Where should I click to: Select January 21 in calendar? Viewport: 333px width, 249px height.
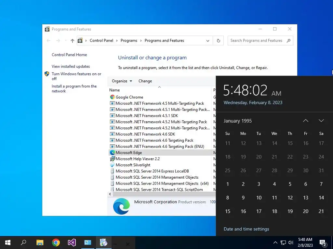(x=321, y=211)
